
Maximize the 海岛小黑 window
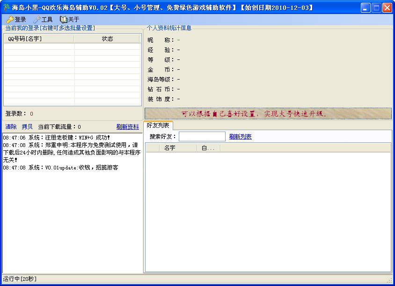(376, 7)
